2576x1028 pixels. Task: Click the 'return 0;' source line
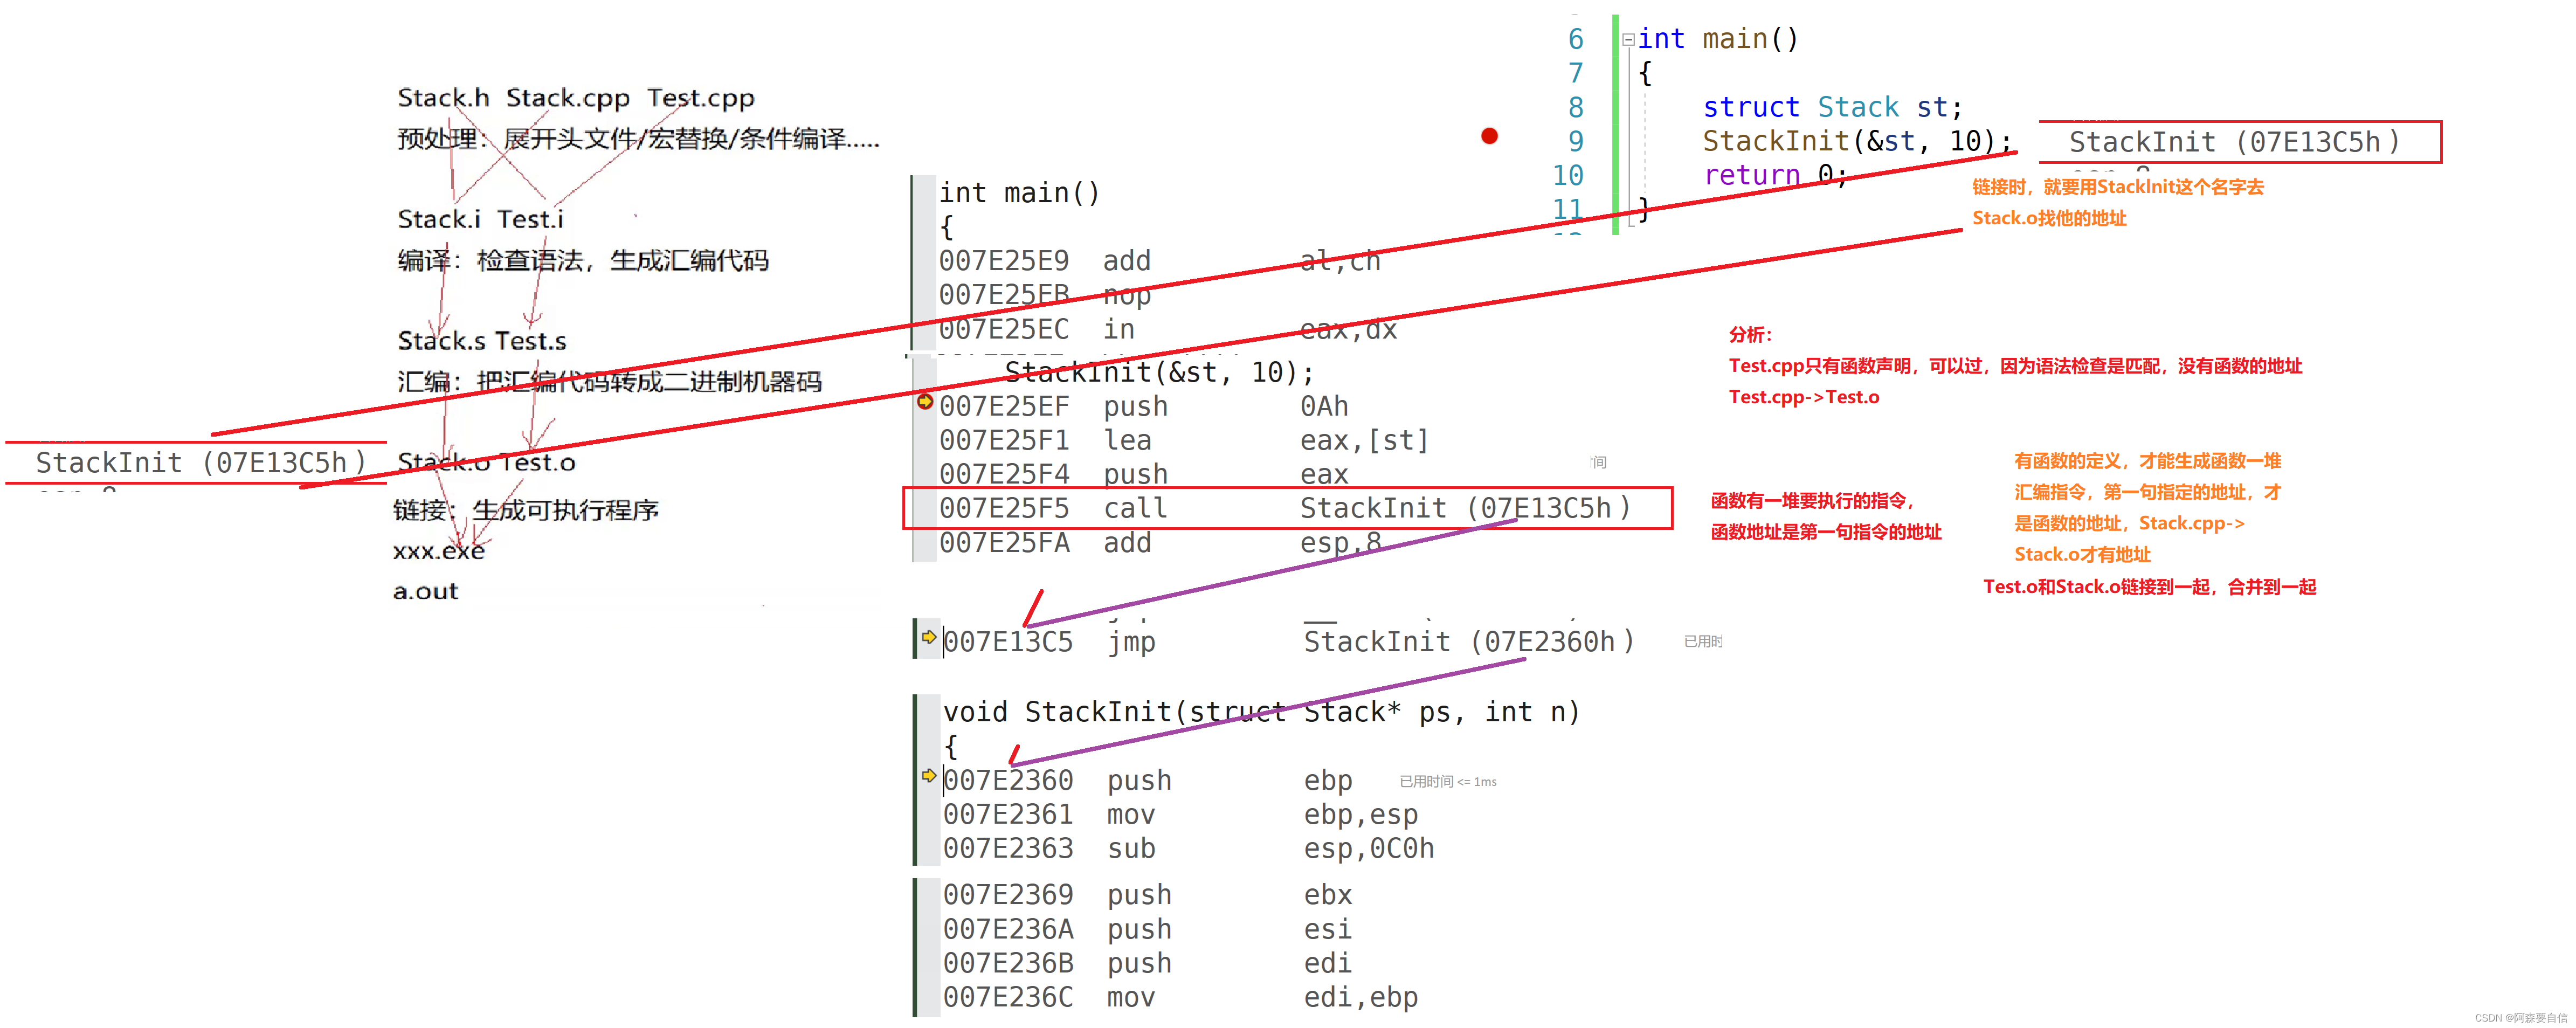[x=1775, y=175]
